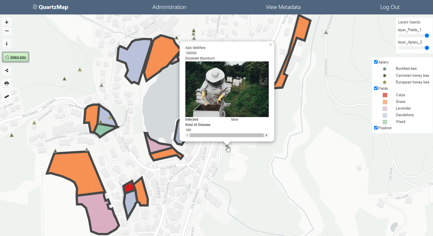Activate the Select area tool
This screenshot has width=433, height=236.
pos(15,57)
